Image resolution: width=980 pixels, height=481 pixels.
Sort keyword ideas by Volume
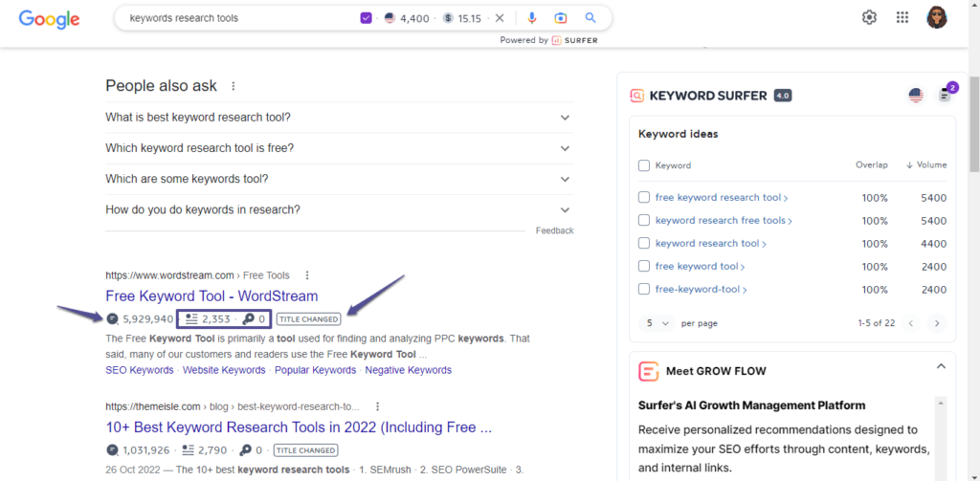point(926,165)
